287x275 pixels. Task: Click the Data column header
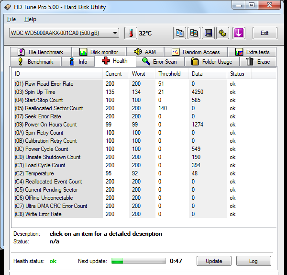(x=208, y=74)
